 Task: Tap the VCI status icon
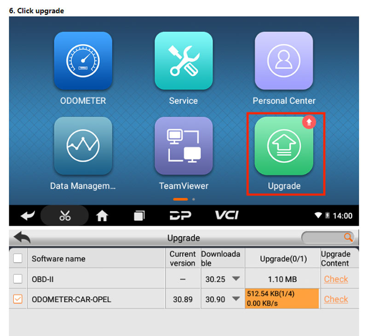point(227,215)
